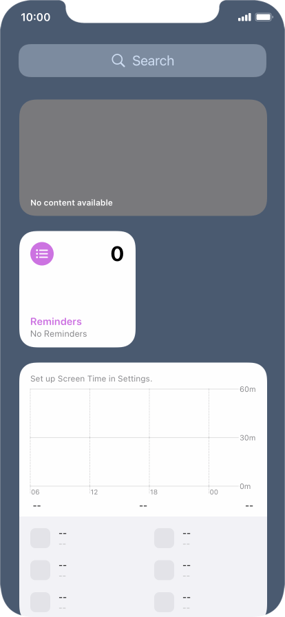Image resolution: width=285 pixels, height=617 pixels.
Task: Open the Reminders title link
Action: point(56,322)
